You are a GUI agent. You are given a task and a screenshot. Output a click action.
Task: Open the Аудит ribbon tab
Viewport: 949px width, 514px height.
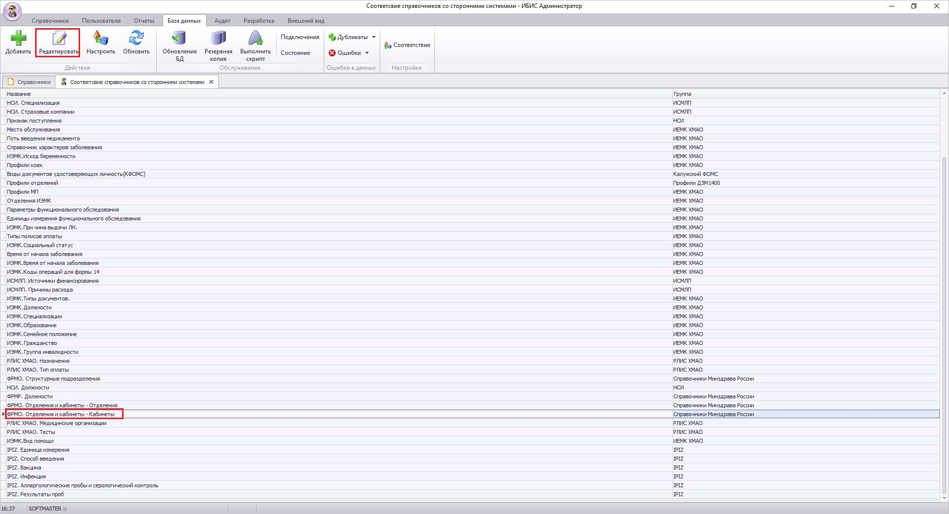(222, 21)
